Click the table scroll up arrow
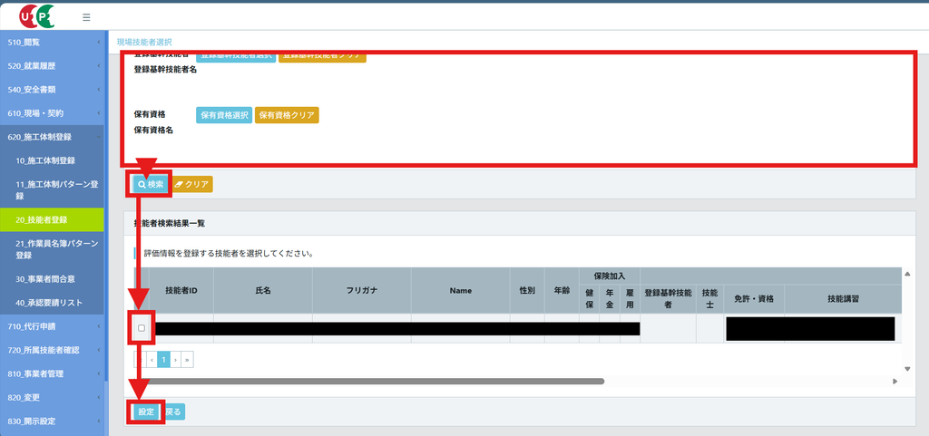 tap(907, 274)
